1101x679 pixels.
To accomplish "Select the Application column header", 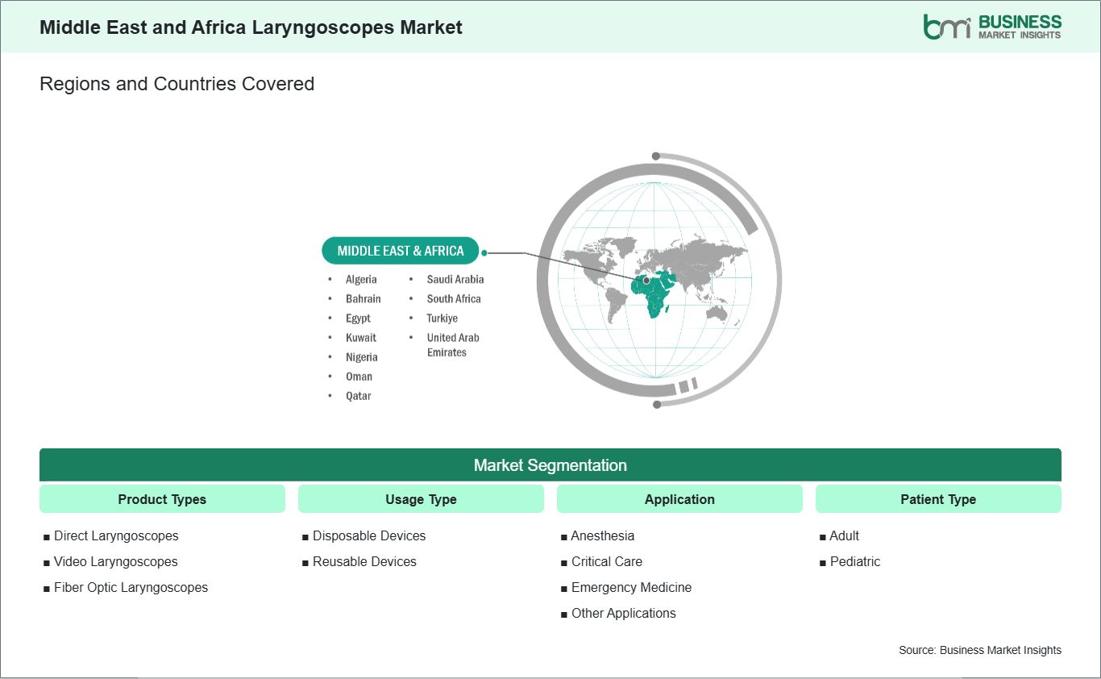I will 679,499.
